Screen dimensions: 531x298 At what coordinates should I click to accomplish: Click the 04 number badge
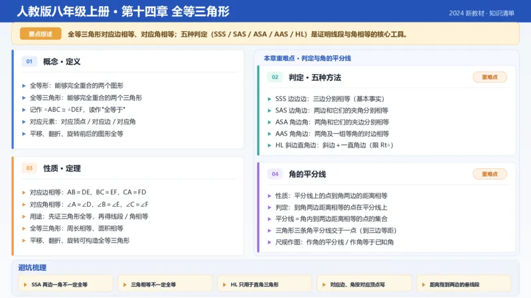tap(275, 174)
